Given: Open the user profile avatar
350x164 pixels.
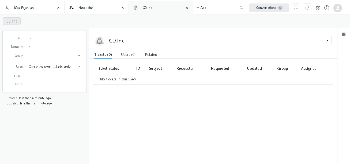Looking at the screenshot, I should (338, 8).
